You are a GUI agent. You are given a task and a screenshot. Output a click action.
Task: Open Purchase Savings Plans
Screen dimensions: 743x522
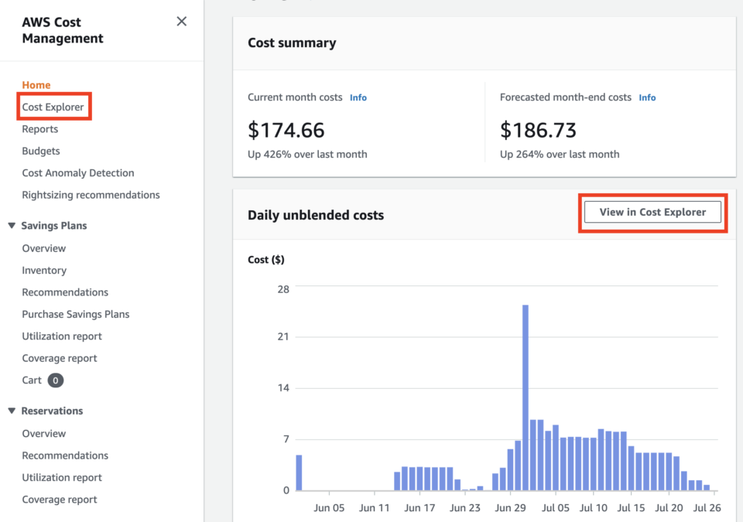[75, 314]
